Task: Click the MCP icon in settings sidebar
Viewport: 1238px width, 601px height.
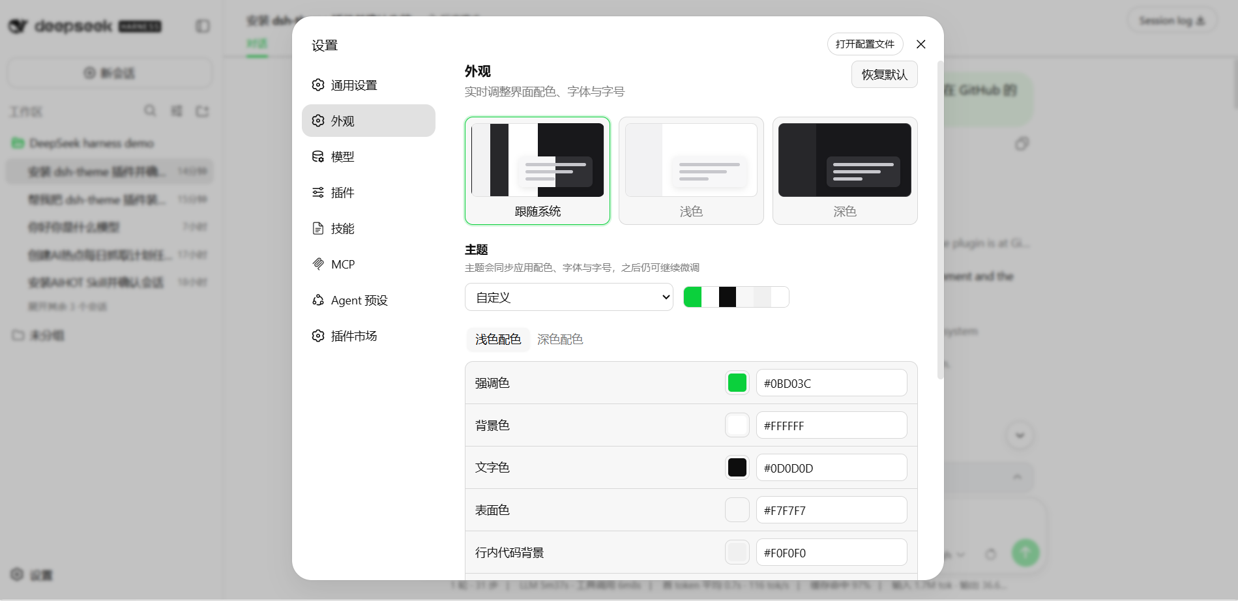Action: [x=318, y=264]
